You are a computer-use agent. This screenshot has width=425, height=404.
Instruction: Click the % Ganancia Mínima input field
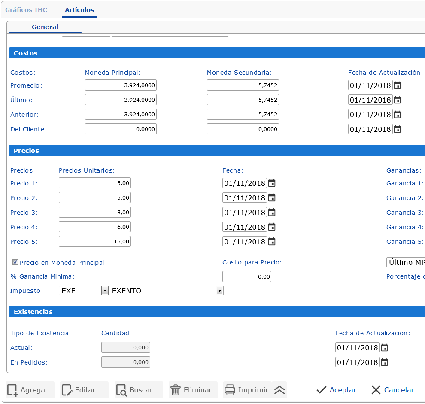click(246, 277)
